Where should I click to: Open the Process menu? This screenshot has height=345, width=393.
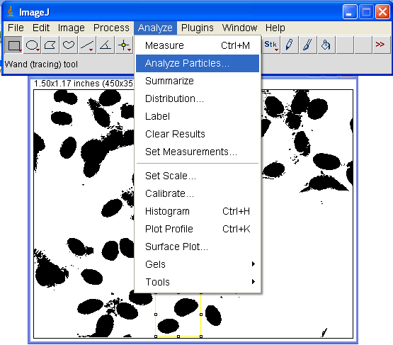(111, 28)
